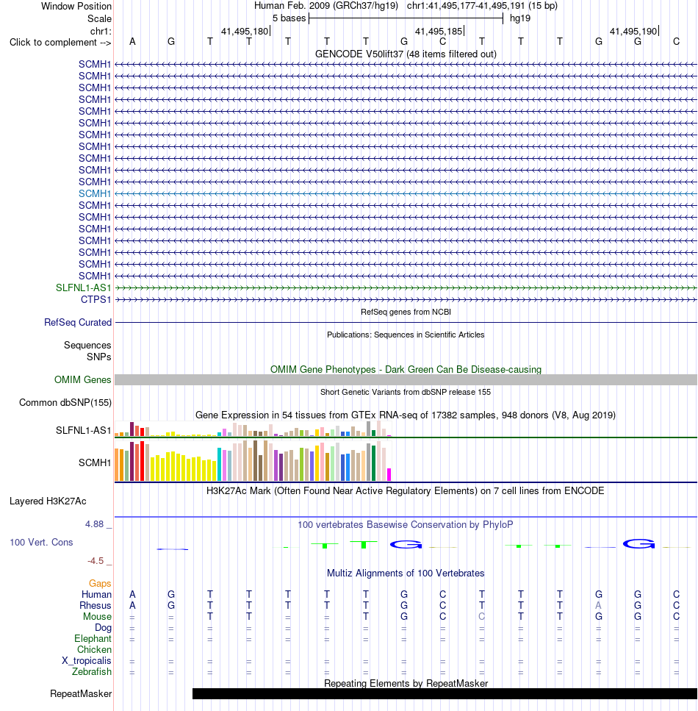Screen dimensions: 698x711
Task: Click the 'chr1:' label
Action: [x=101, y=32]
